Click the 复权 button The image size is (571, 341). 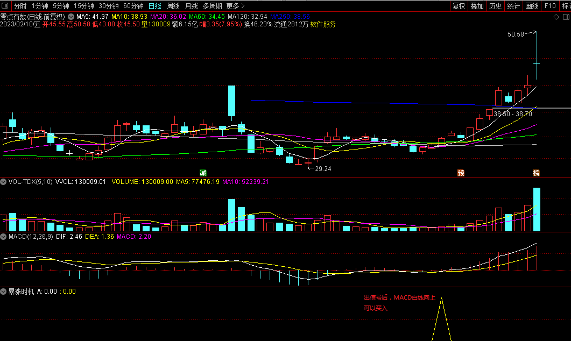coord(459,6)
